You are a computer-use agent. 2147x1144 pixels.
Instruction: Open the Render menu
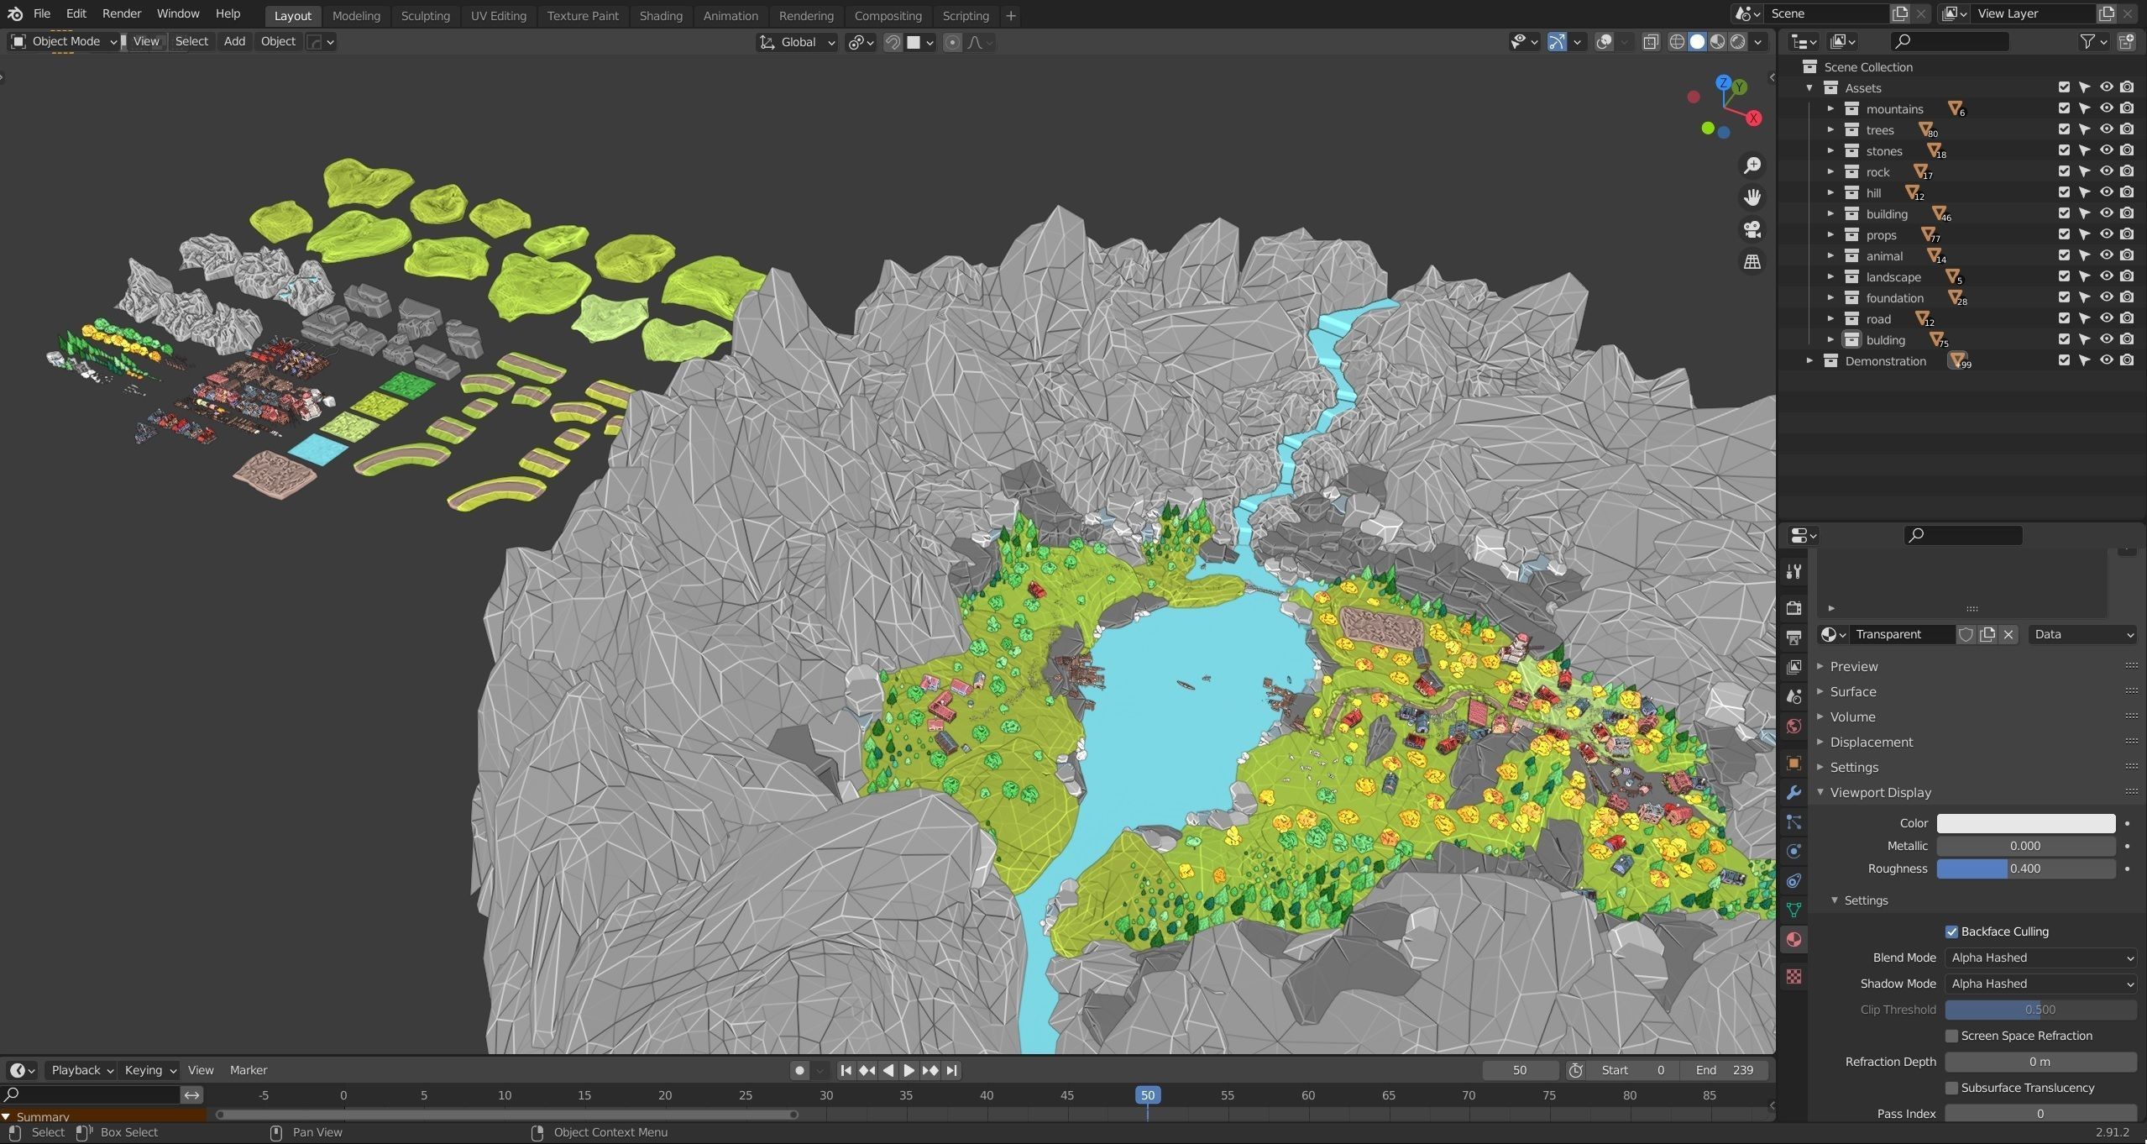[121, 13]
